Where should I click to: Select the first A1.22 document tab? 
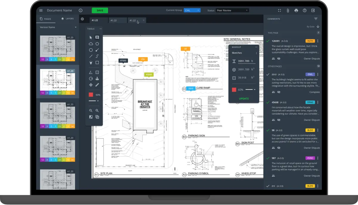click(98, 20)
